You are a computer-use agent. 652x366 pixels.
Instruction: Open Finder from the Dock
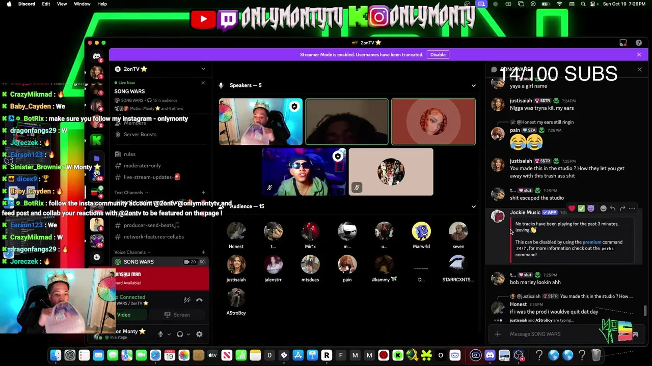pos(56,355)
